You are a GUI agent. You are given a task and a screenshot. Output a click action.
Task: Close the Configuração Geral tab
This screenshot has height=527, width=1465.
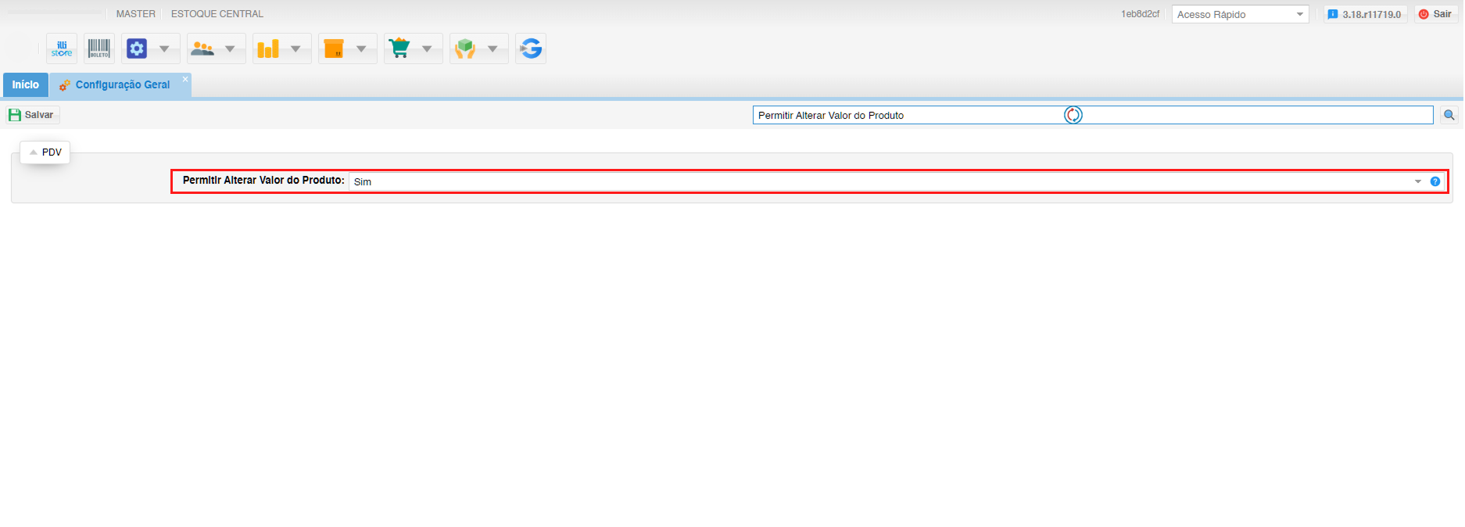tap(185, 79)
